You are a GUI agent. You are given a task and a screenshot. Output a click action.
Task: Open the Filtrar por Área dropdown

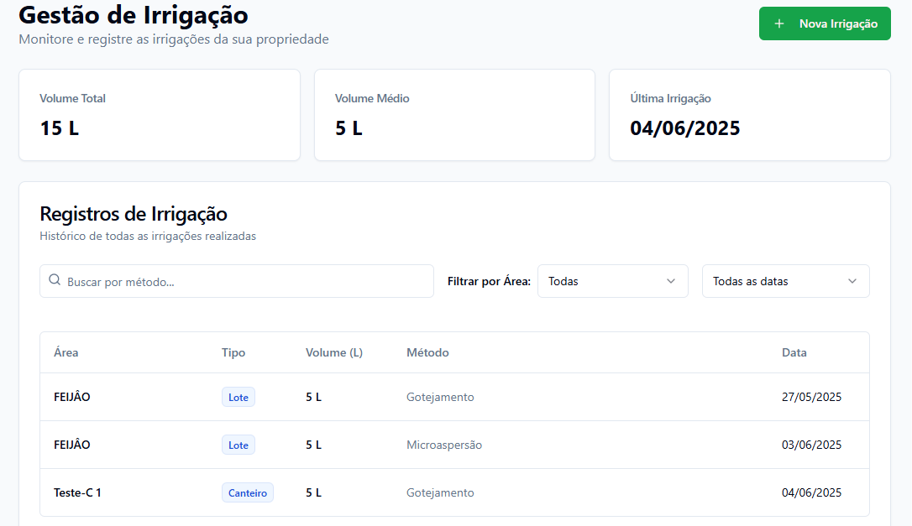pyautogui.click(x=612, y=281)
